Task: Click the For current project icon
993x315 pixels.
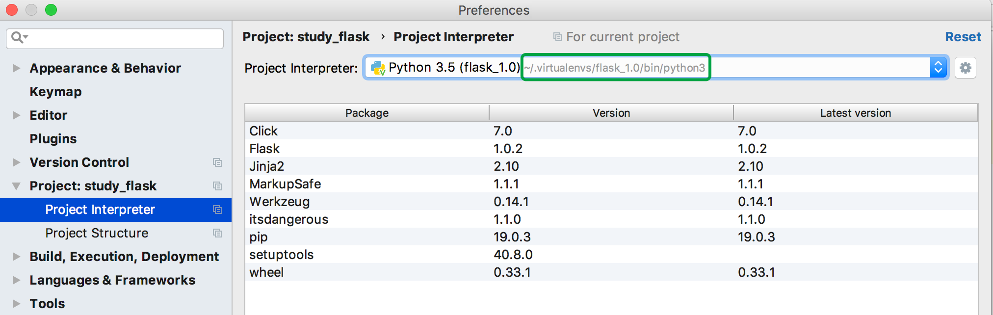Action: coord(557,37)
